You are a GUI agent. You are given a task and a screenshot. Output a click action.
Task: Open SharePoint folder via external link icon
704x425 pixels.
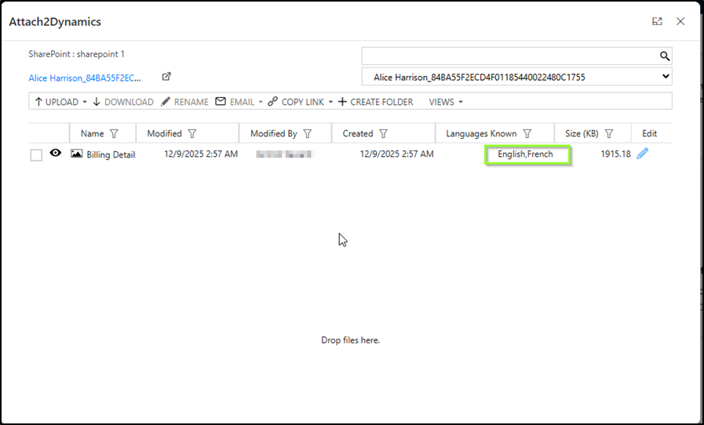[x=166, y=77]
